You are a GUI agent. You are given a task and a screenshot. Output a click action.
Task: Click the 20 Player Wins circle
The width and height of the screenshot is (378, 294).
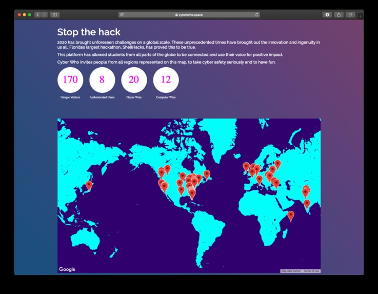pyautogui.click(x=134, y=80)
